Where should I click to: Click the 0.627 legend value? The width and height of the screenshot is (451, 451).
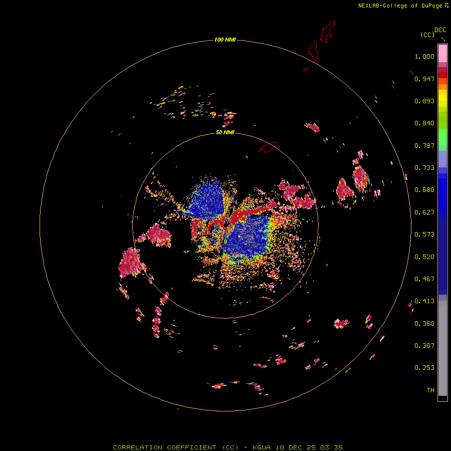[x=424, y=212]
